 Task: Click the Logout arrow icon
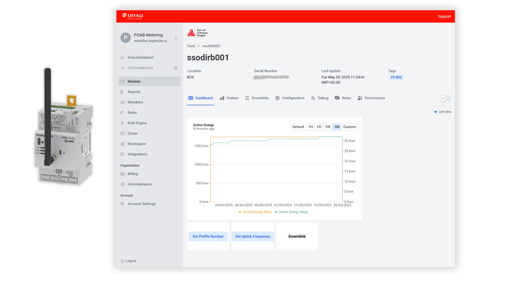coord(122,261)
